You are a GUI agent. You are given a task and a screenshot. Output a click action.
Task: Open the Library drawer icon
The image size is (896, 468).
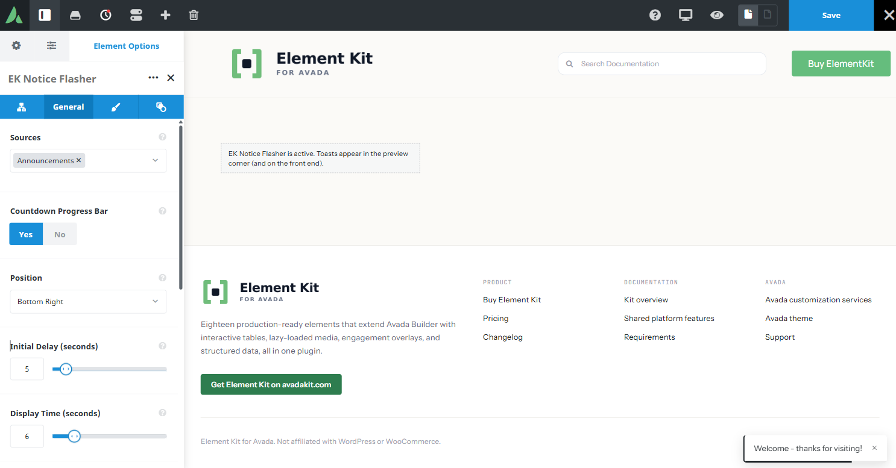pos(75,15)
